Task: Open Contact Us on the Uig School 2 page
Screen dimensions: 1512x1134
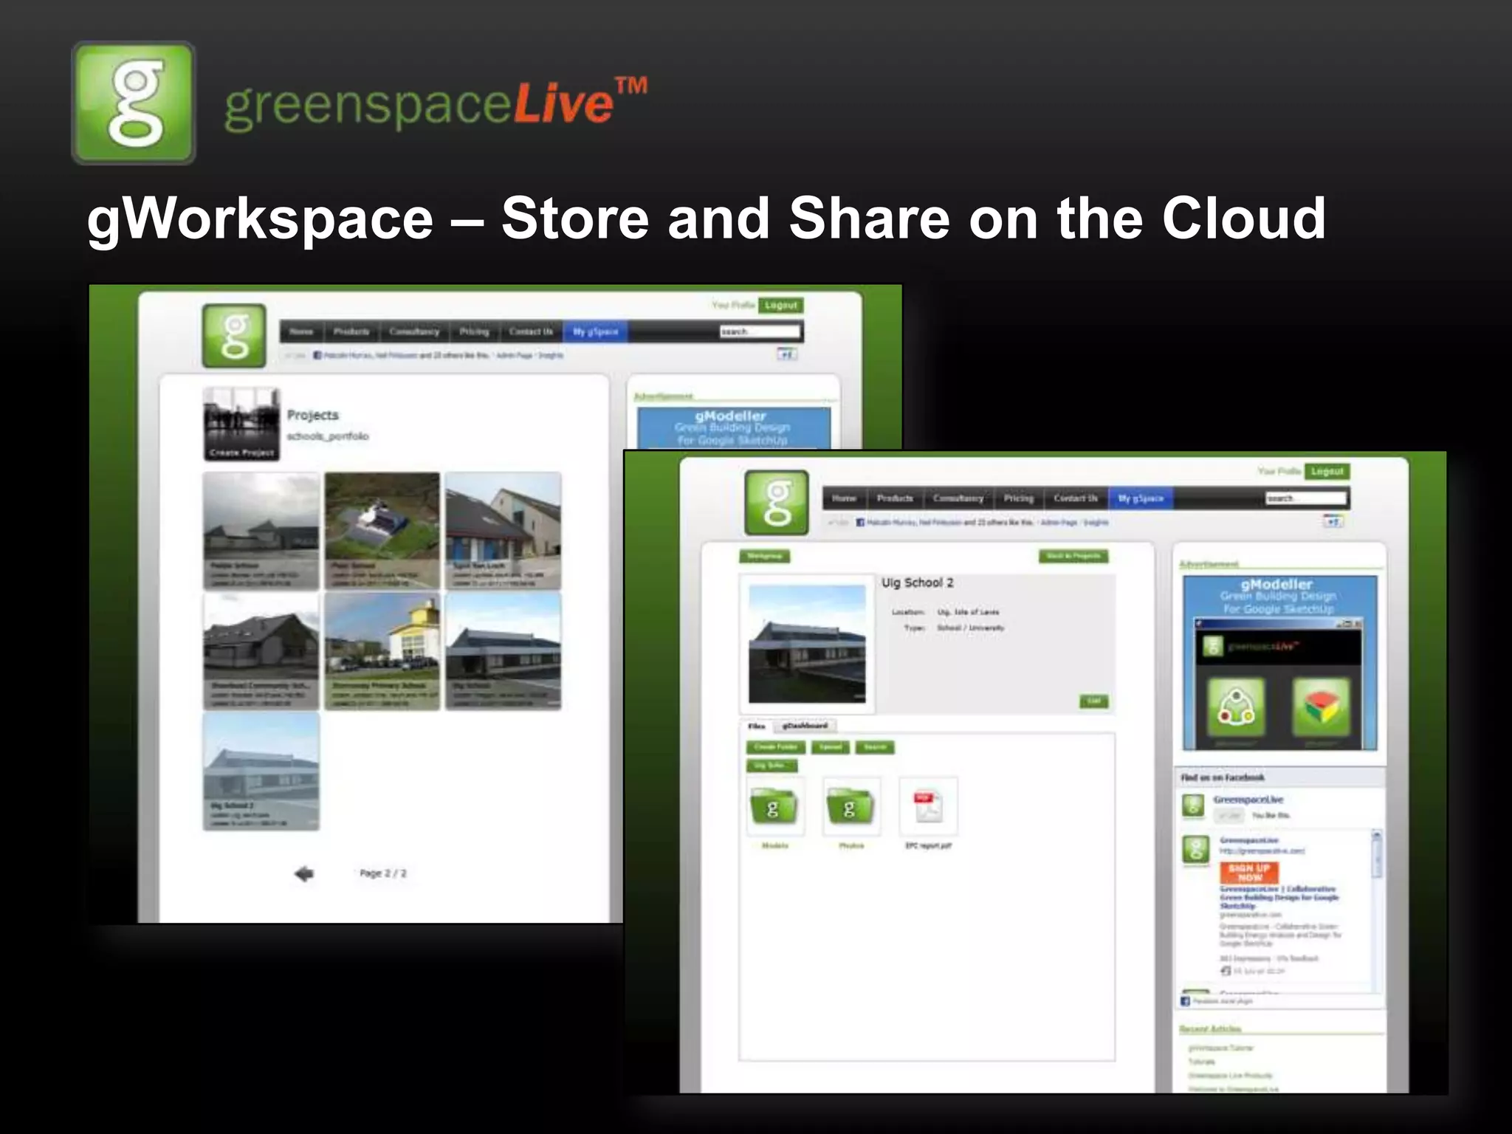Action: point(1076,498)
